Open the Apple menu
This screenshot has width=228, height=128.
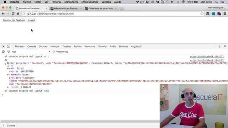[x=5, y=2]
